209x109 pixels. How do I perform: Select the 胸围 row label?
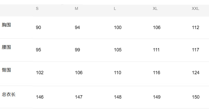point(6,25)
